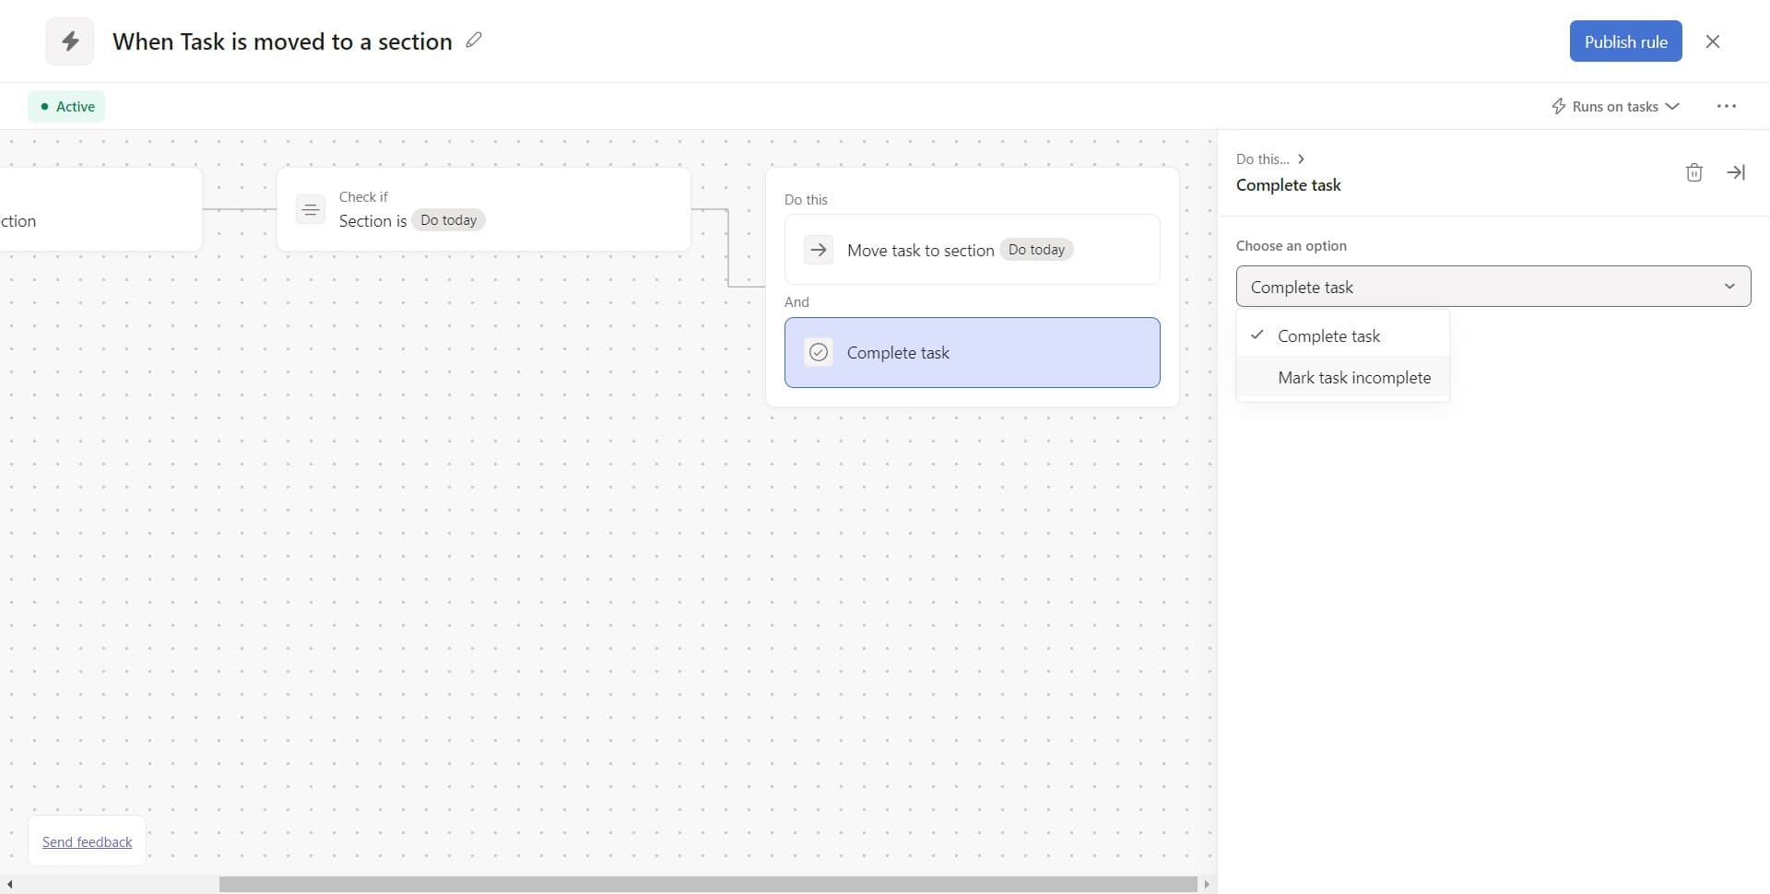
Task: Delete action using trash icon
Action: [x=1693, y=172]
